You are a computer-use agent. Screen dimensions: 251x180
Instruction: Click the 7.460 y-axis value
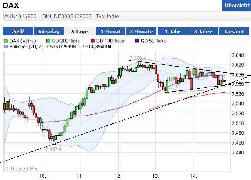[x=238, y=142]
